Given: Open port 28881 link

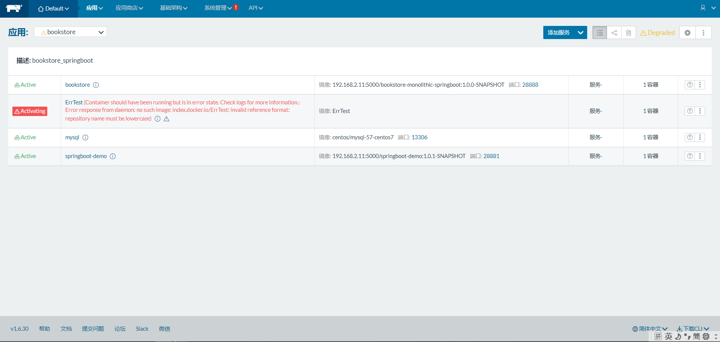Looking at the screenshot, I should [x=492, y=156].
